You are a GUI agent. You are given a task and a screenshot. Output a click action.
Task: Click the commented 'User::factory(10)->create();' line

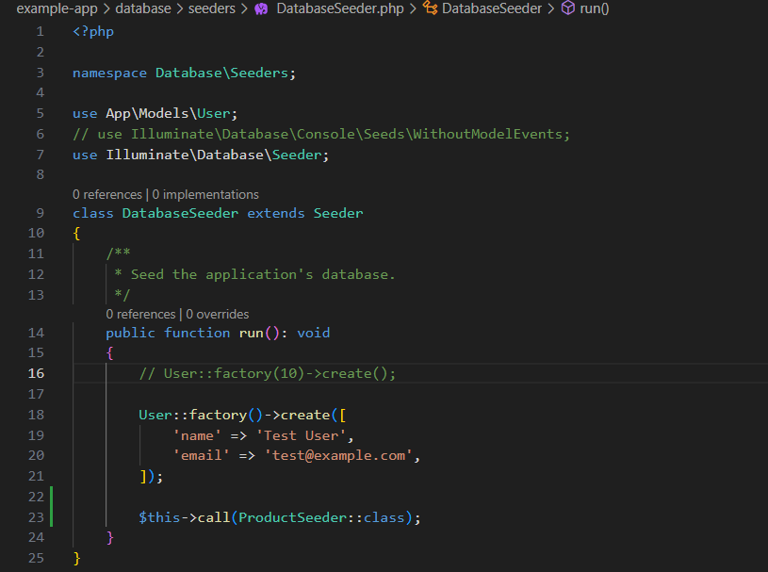click(268, 374)
